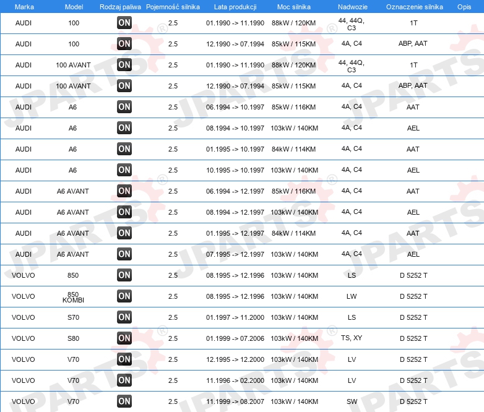Click ON icon in Audi A6 06.1994 -> 10.1997 row

click(x=124, y=107)
